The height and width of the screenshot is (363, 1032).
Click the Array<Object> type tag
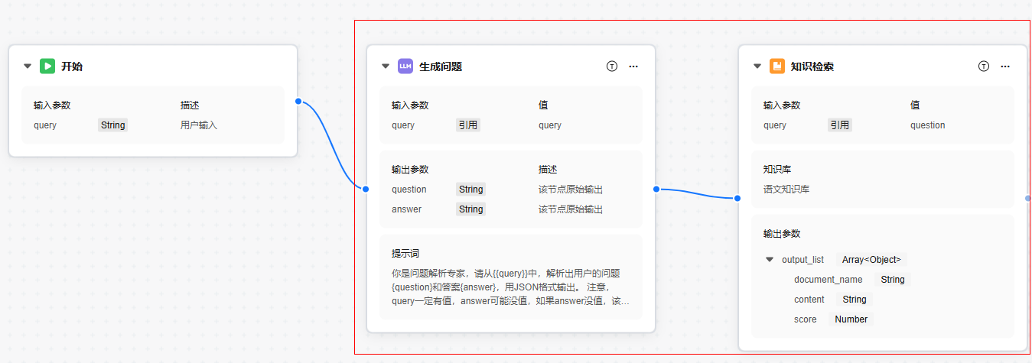click(x=871, y=260)
